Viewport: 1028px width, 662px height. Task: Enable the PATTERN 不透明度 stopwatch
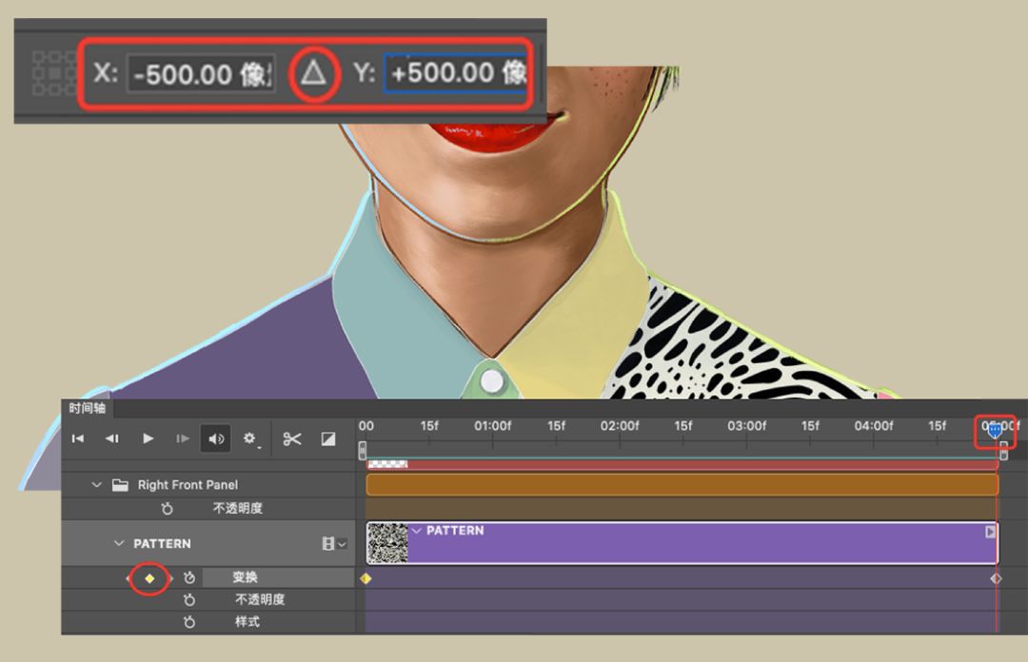coord(189,600)
